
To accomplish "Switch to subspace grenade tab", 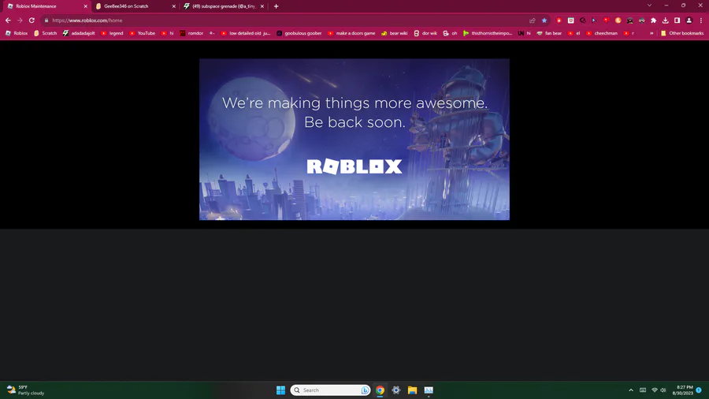I will (224, 6).
